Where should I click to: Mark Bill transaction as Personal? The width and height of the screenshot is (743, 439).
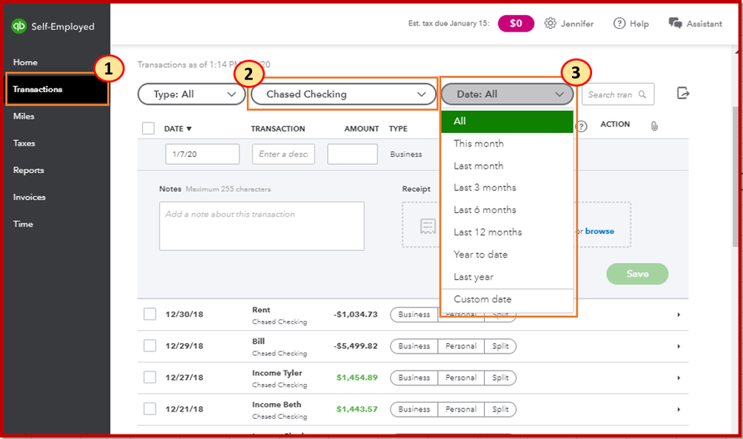[461, 346]
